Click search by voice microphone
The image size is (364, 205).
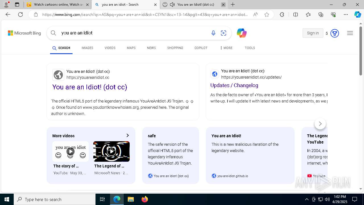(213, 33)
